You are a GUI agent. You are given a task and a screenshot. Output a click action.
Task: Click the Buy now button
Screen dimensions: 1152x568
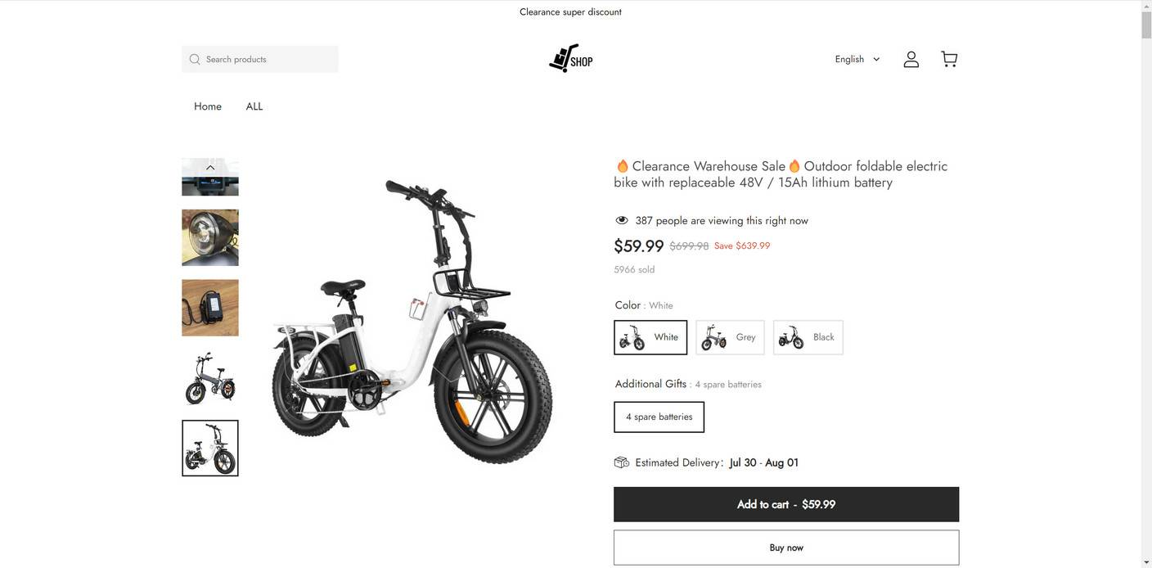785,548
